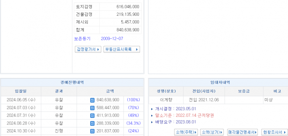Click the 2009-12-07 registration date
288x136 pixels.
112,39
